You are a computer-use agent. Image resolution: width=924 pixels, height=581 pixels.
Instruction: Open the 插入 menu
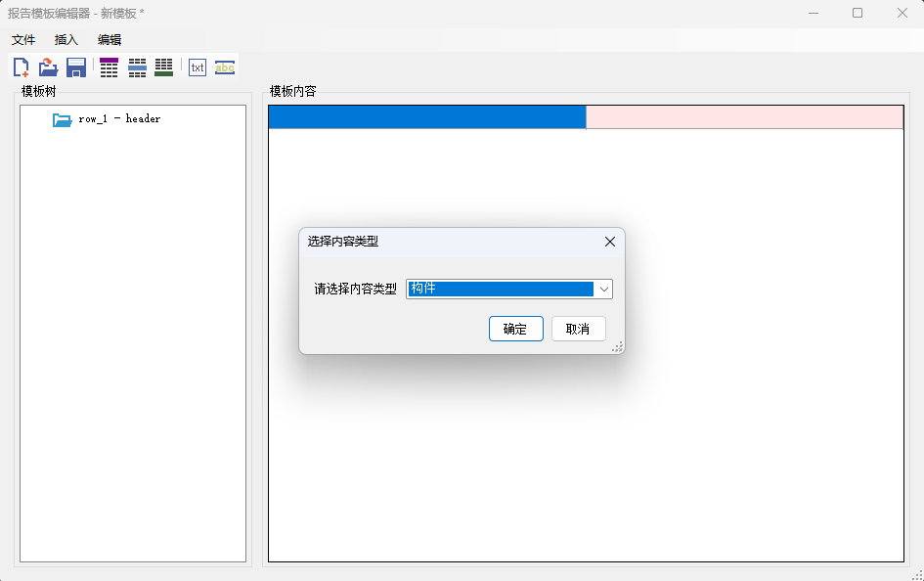point(66,39)
